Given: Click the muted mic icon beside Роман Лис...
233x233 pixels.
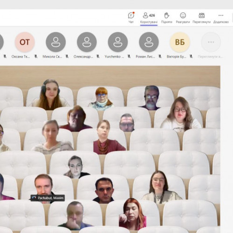Looking at the screenshot, I should coord(160,56).
